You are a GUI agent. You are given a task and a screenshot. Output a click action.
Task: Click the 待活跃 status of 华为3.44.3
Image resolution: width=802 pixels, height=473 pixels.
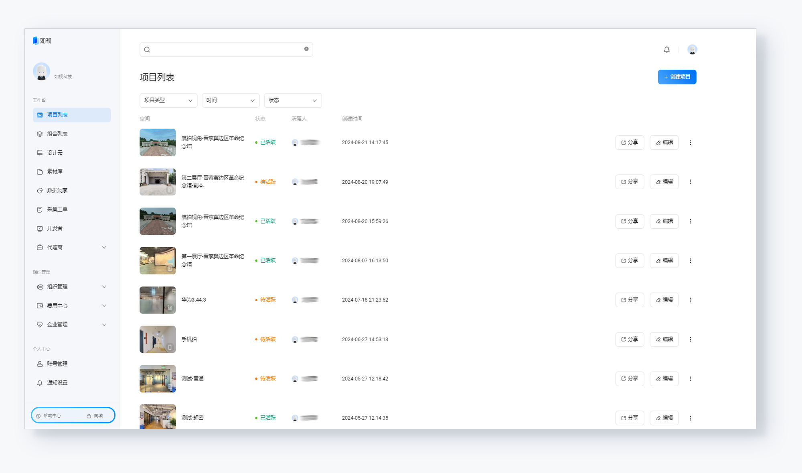(x=266, y=300)
